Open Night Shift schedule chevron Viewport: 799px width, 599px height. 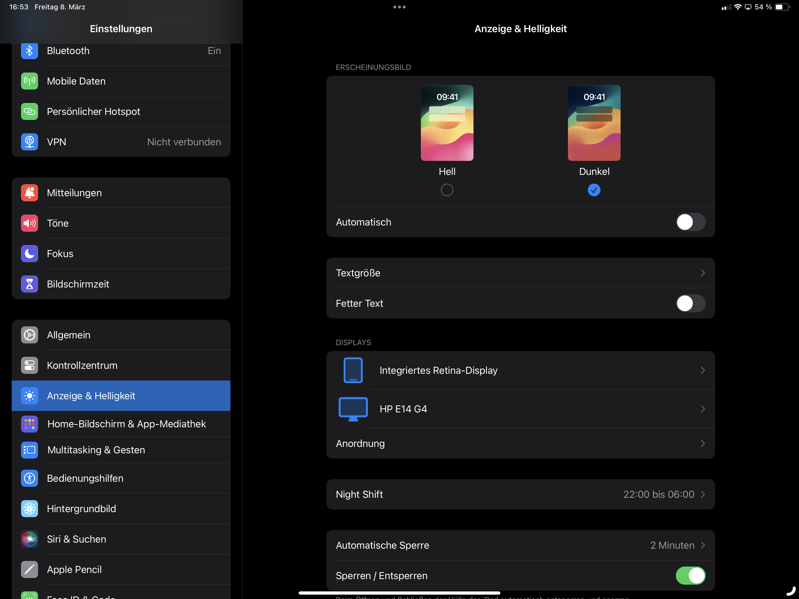[x=702, y=494]
